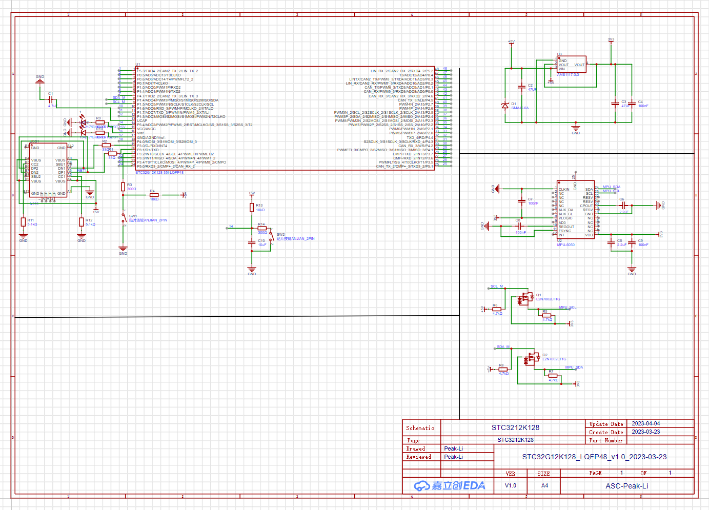Click the 'STC32G12K128-35I-LQFP48' part label

(159, 173)
